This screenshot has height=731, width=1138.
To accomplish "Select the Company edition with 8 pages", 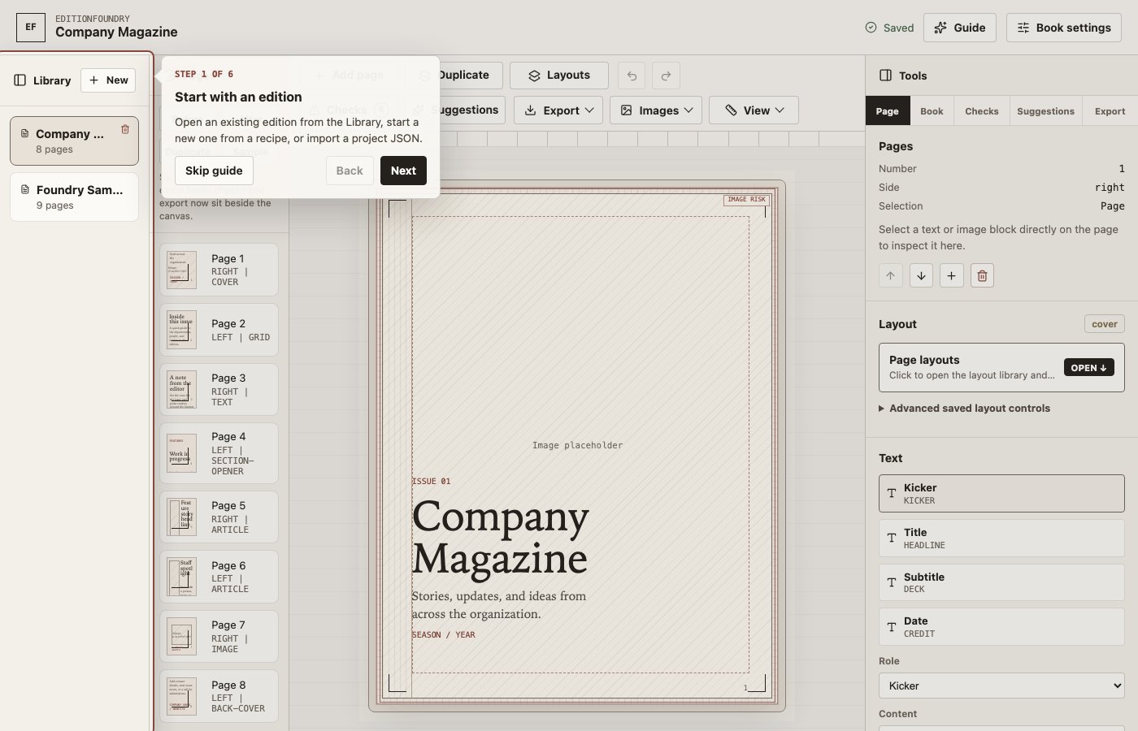I will [x=74, y=141].
